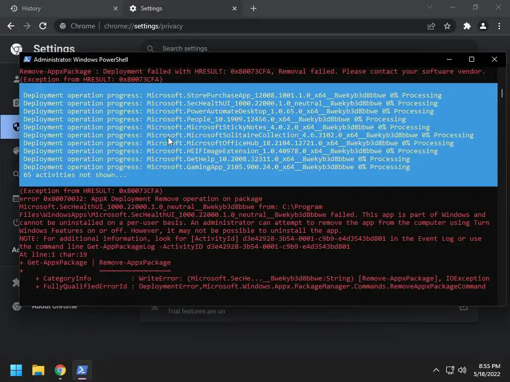This screenshot has width=510, height=382.
Task: Click the chrome://settings/privacy address bar
Action: coord(241,26)
